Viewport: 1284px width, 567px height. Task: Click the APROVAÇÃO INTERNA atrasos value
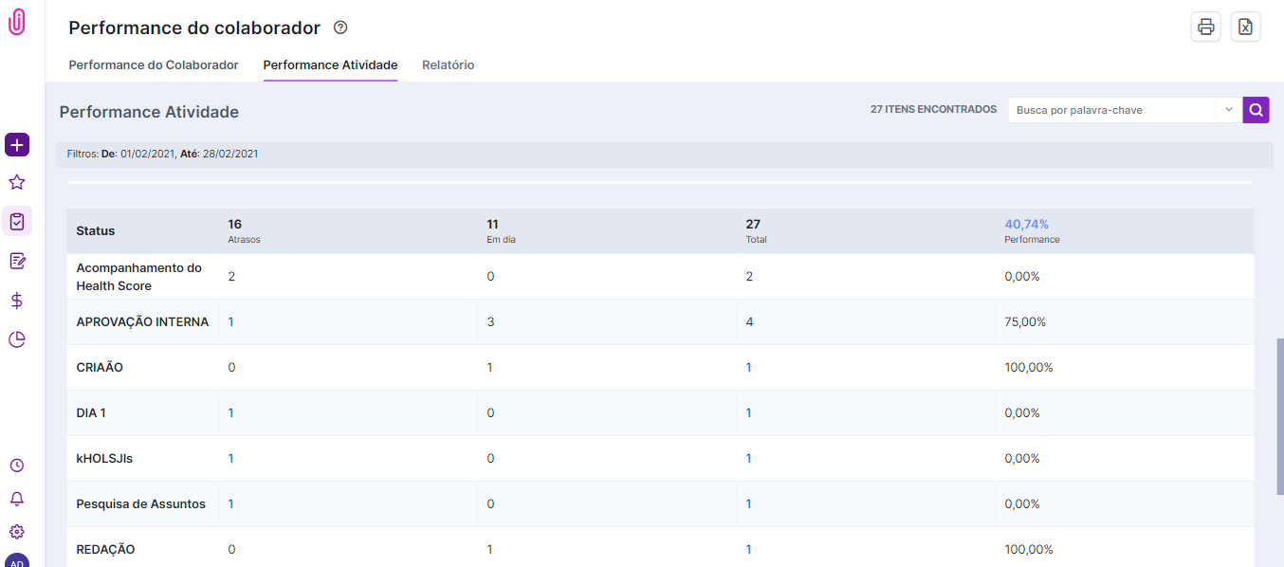tap(231, 322)
